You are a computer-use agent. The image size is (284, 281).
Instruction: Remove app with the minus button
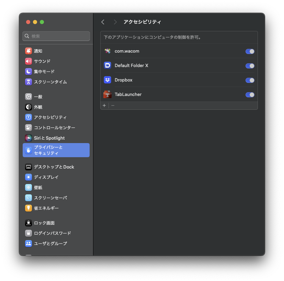click(x=113, y=105)
